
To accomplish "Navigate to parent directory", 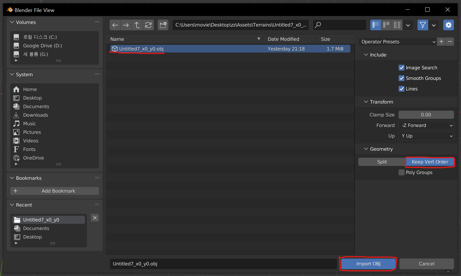I will click(137, 25).
